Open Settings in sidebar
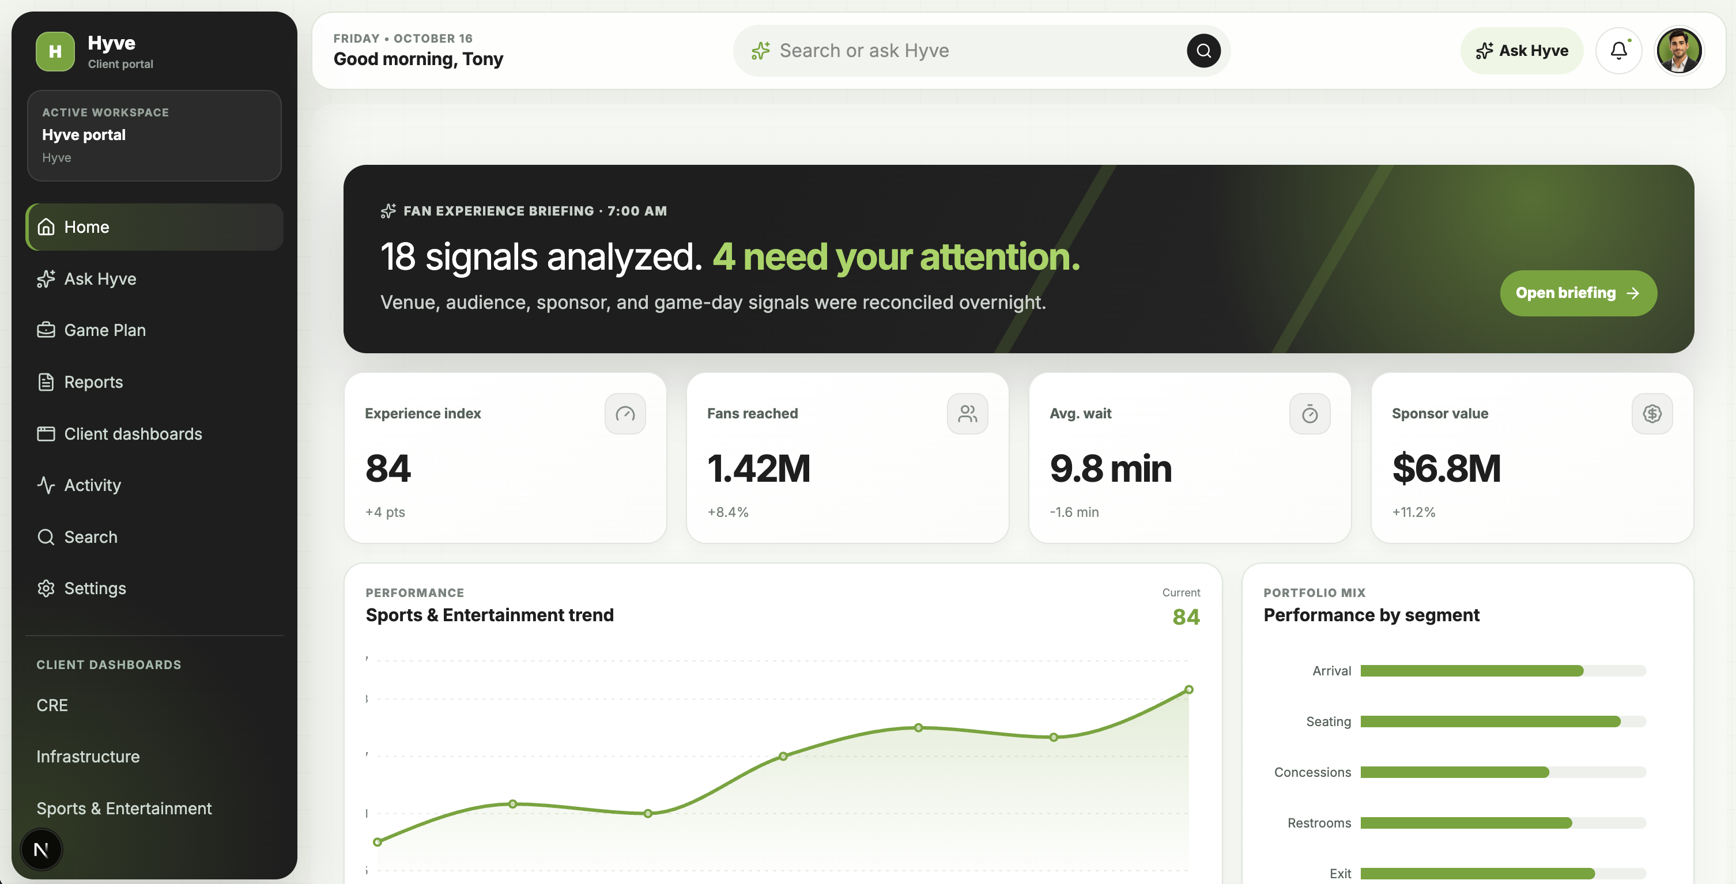The image size is (1736, 884). click(154, 588)
